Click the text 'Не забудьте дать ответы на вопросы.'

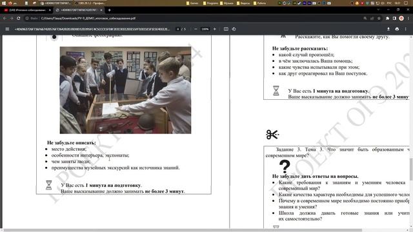point(316,176)
